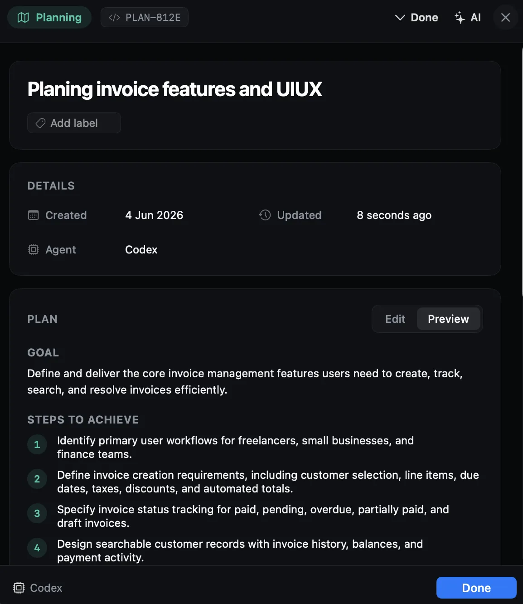
Task: Close the plan panel with X
Action: coord(505,18)
